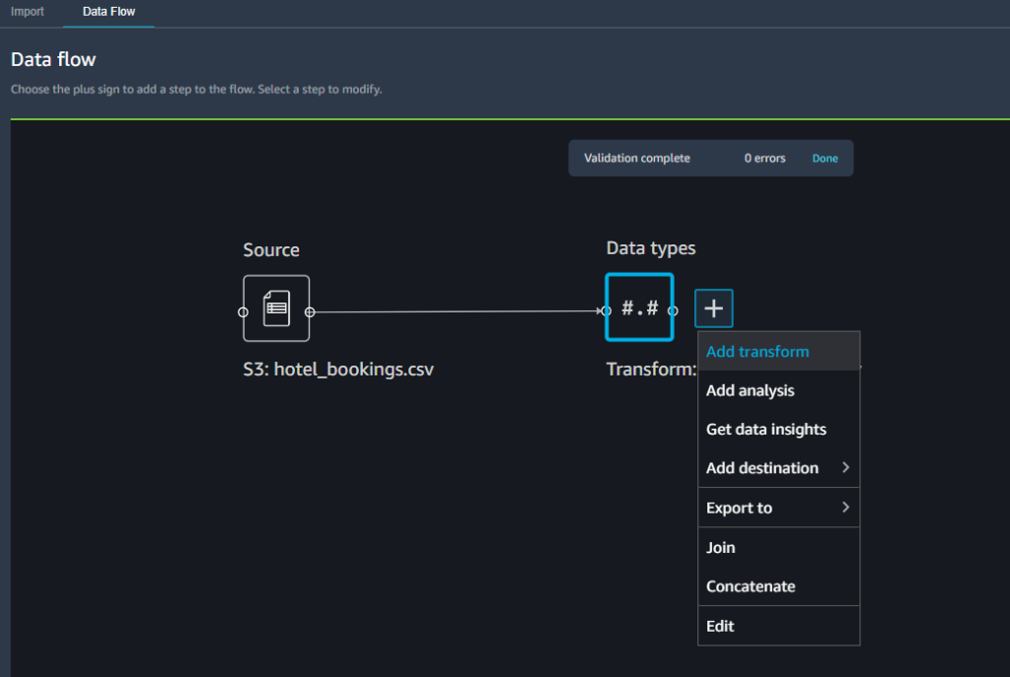Expand the Export to submenu arrow

[845, 508]
